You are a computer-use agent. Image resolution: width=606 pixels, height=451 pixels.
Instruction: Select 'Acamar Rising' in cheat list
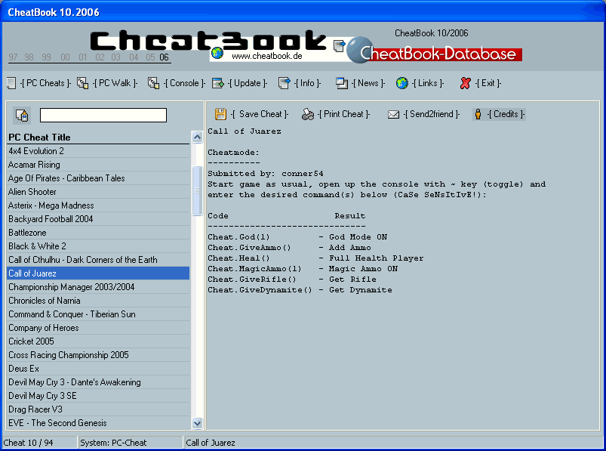pos(98,165)
